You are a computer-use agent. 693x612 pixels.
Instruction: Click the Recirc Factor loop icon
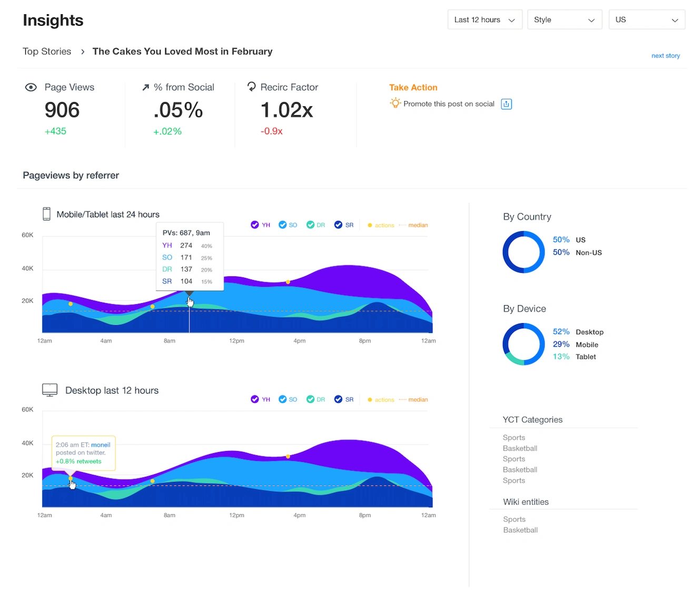(x=252, y=86)
